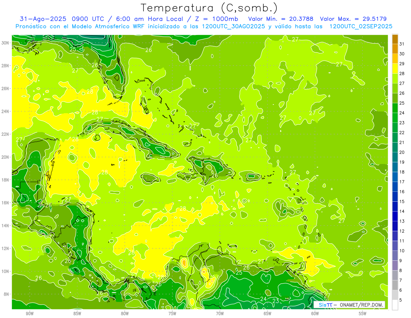The image size is (411, 318).
Task: Click the purple swatch between 9 and 10
Action: (x=395, y=256)
